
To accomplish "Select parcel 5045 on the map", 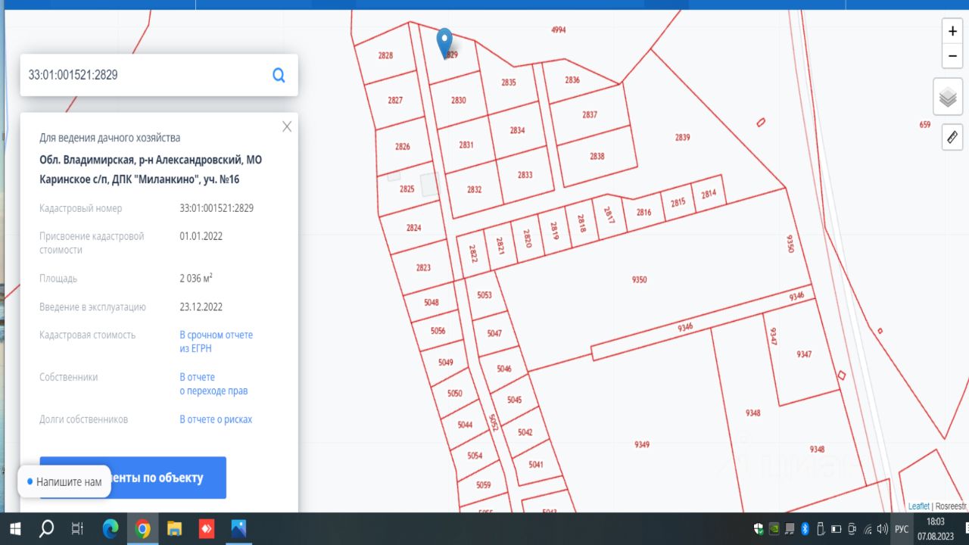I will click(515, 400).
